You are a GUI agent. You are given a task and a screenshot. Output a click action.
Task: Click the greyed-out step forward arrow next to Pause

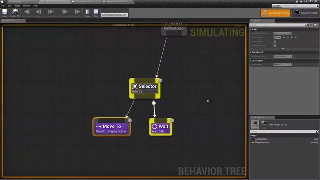(77, 13)
